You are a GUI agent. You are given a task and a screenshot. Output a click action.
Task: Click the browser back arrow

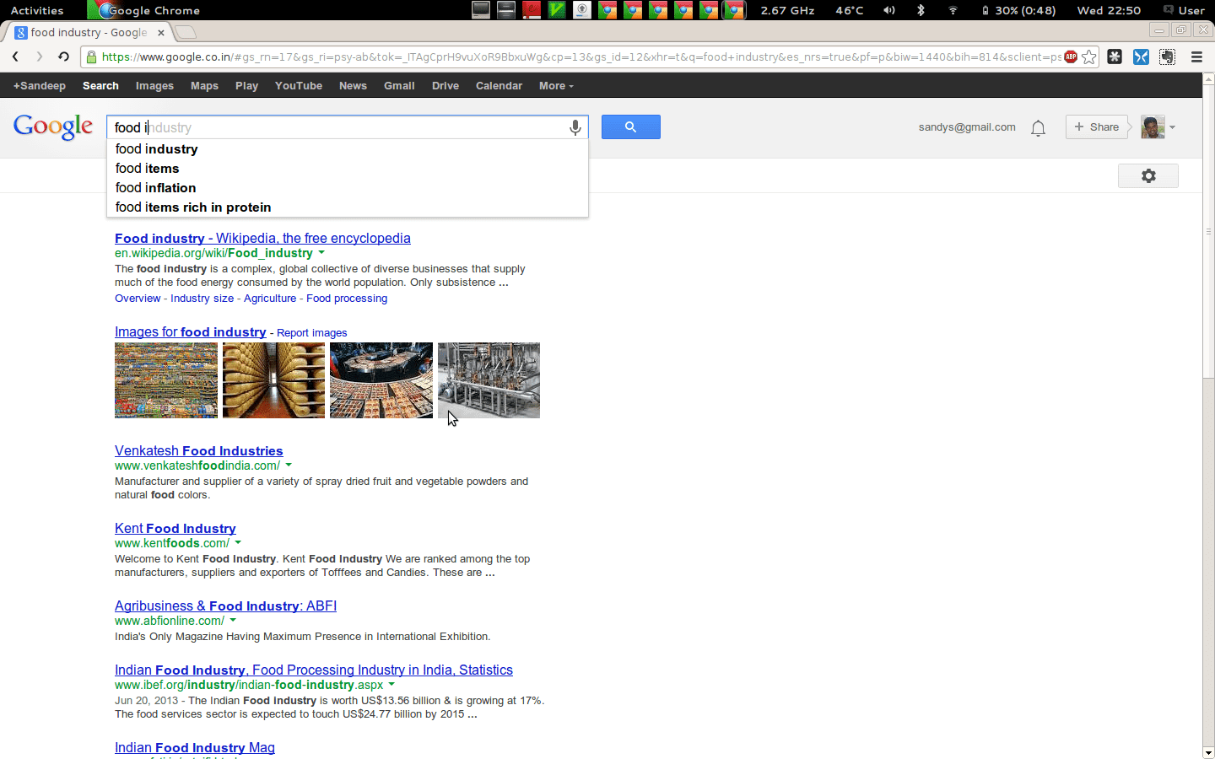coord(15,57)
